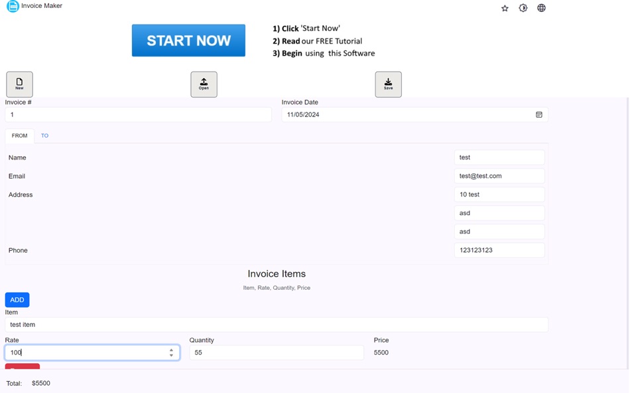Screen dimensions: 630x393
Task: Switch to the TO tab
Action: tap(44, 136)
